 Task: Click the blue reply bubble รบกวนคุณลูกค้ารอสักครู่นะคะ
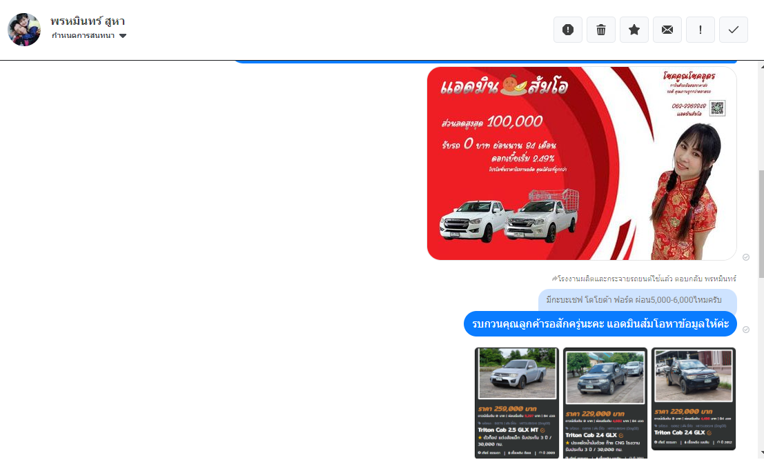[x=600, y=323]
